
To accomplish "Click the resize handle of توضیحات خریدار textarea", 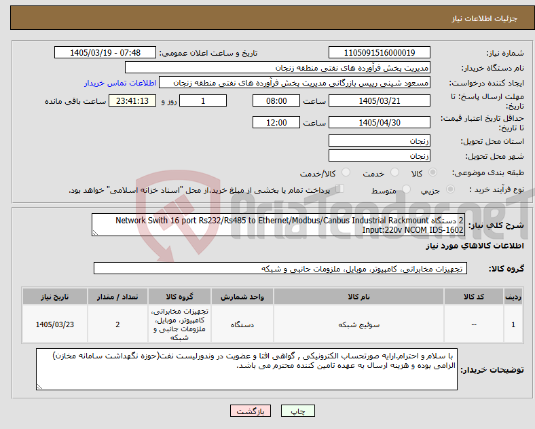I will [39, 387].
